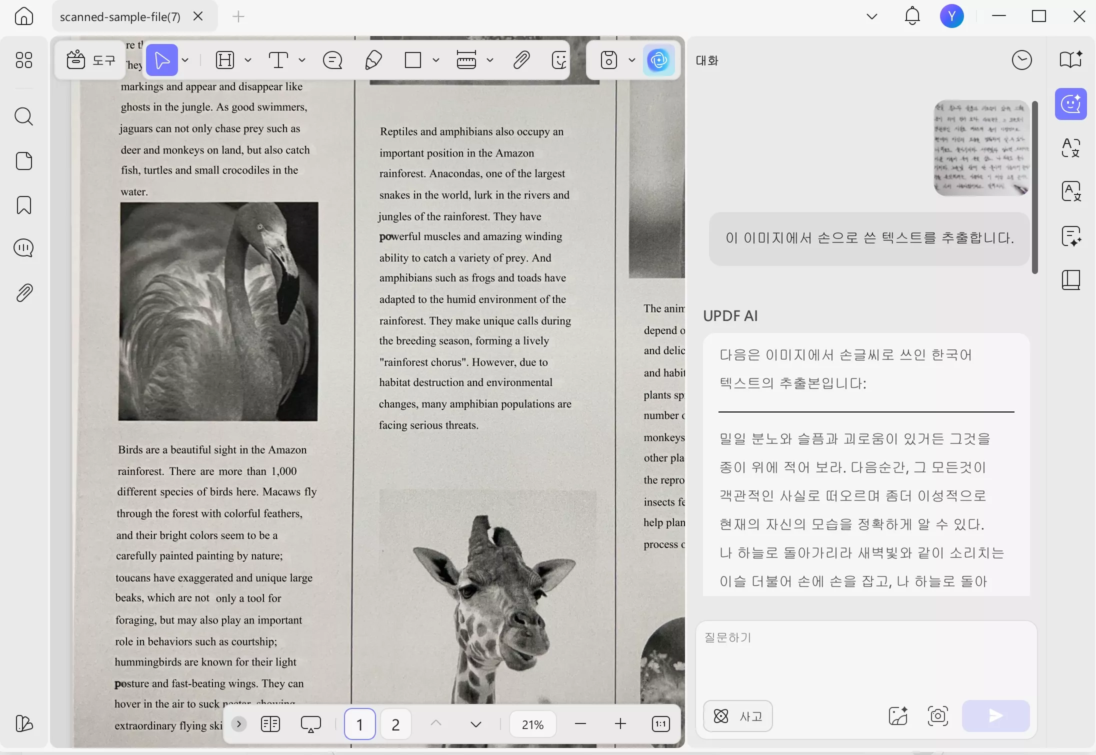Expand the bottom bar right chevron
Screen dimensions: 1096x755
[239, 723]
